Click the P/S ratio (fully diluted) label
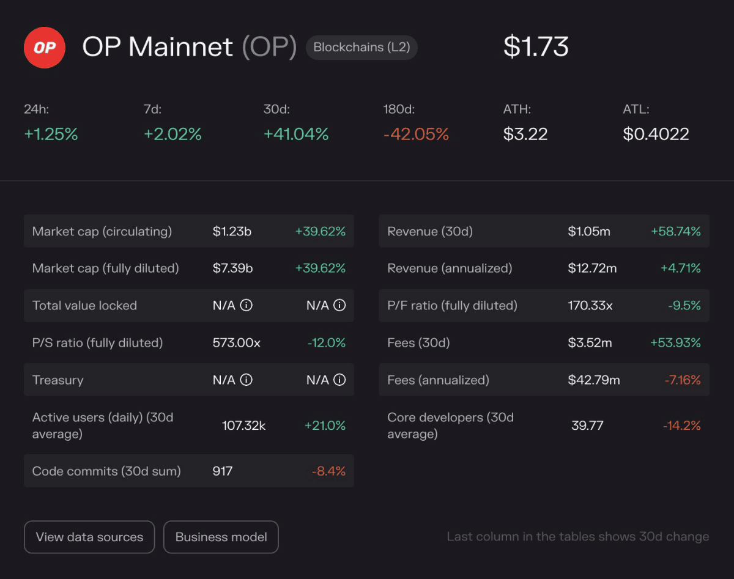The width and height of the screenshot is (734, 579). (x=97, y=342)
